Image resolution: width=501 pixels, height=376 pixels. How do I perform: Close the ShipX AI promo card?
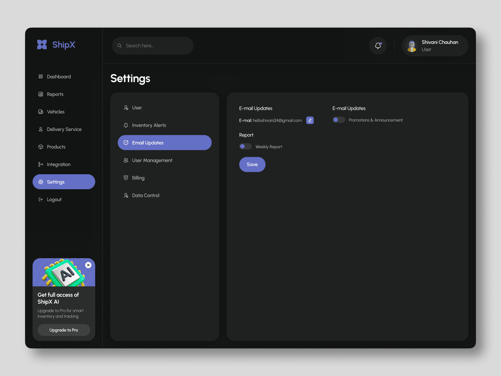[x=88, y=265]
